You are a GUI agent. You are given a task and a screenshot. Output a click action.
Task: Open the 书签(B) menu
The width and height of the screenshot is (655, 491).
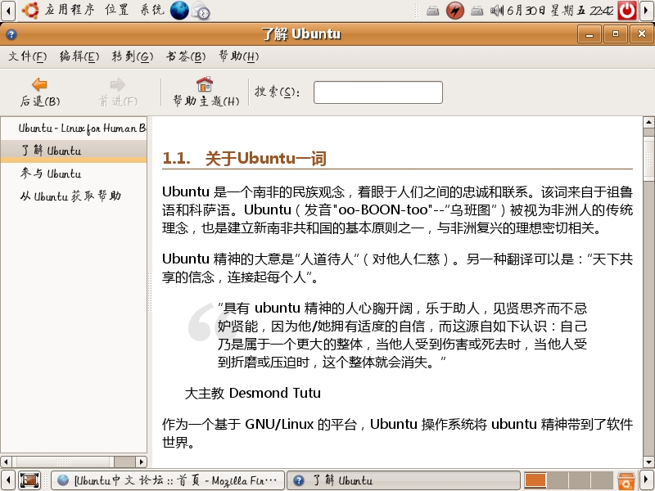[186, 56]
